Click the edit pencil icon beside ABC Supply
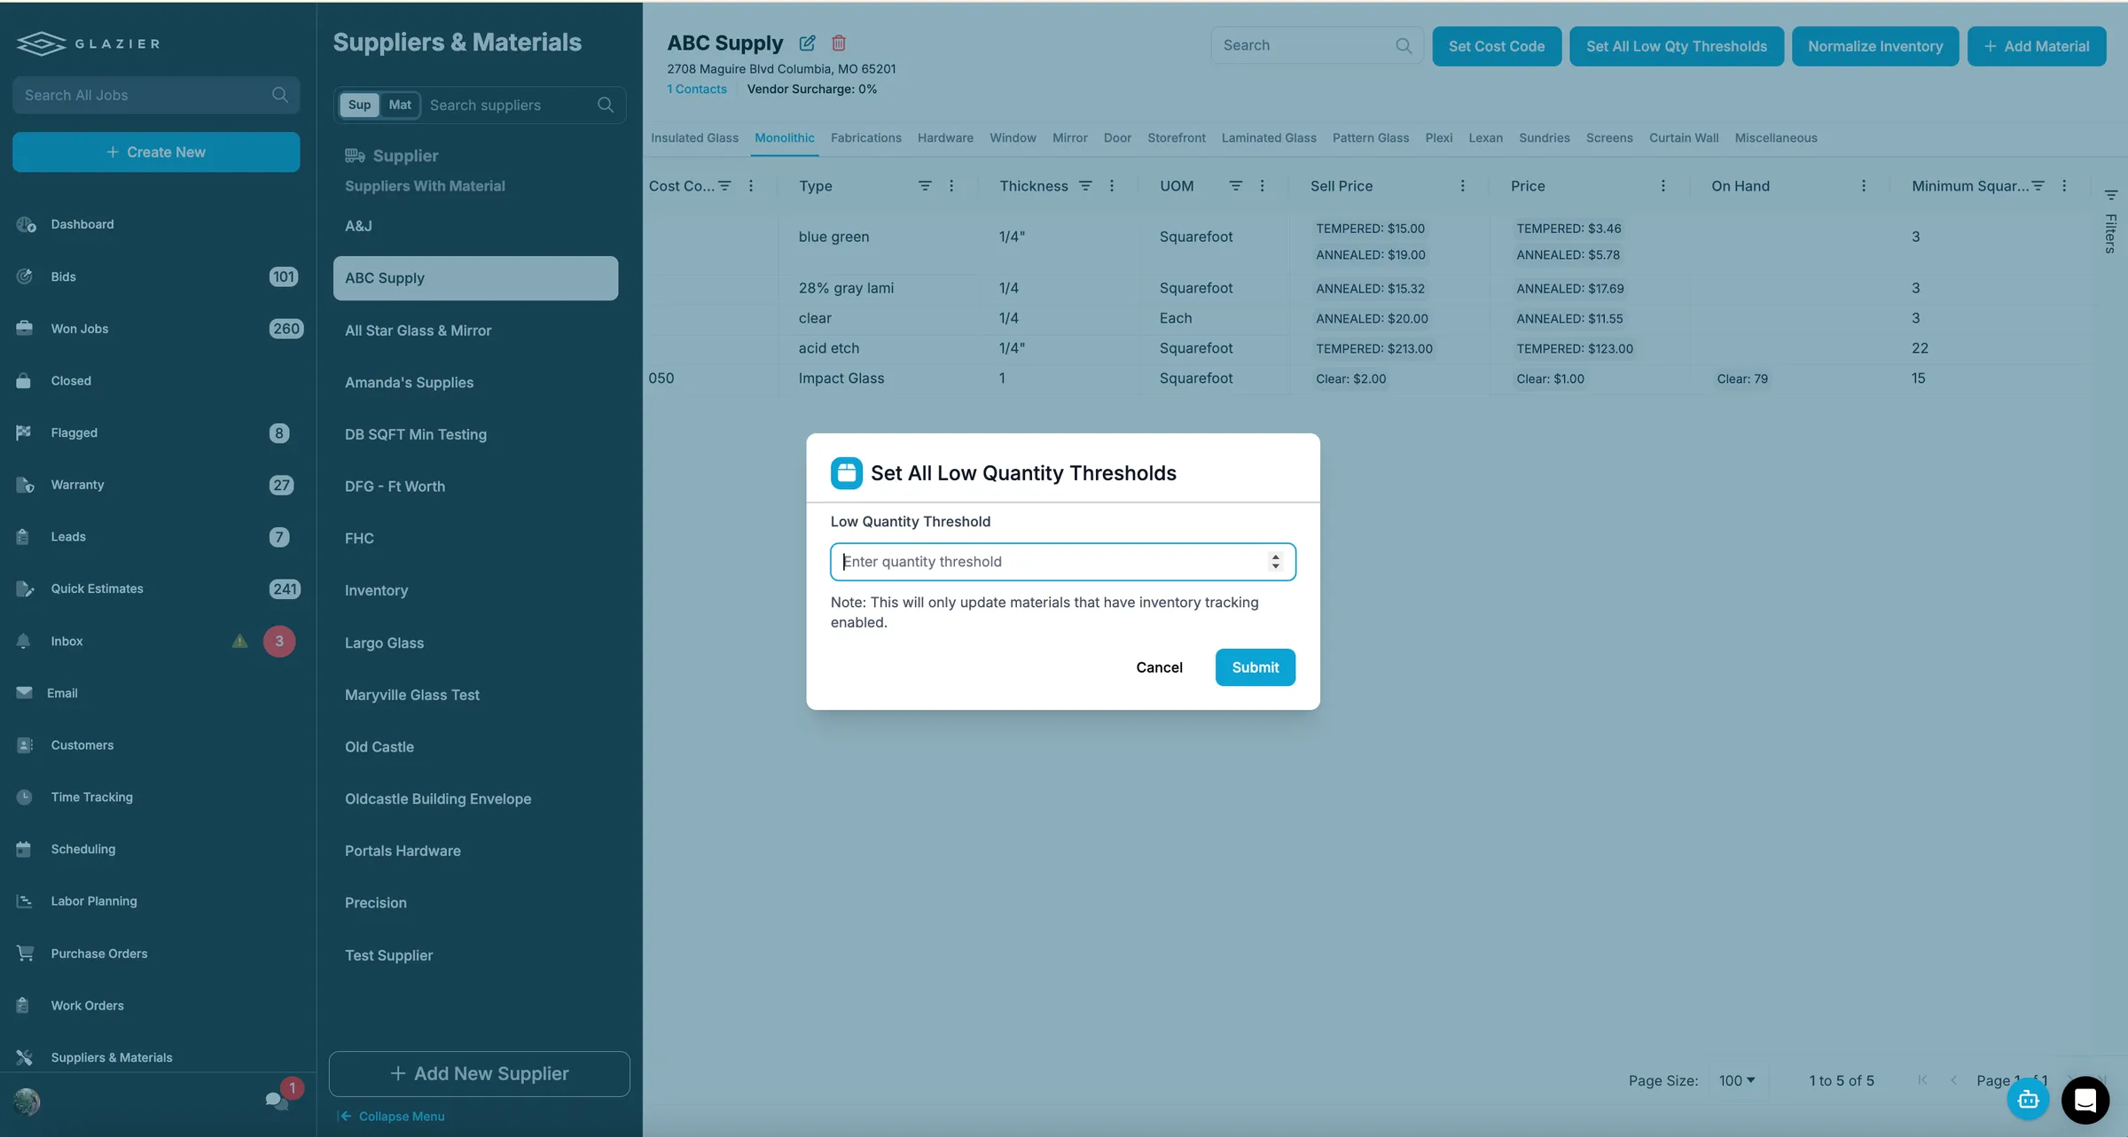2128x1137 pixels. [807, 43]
